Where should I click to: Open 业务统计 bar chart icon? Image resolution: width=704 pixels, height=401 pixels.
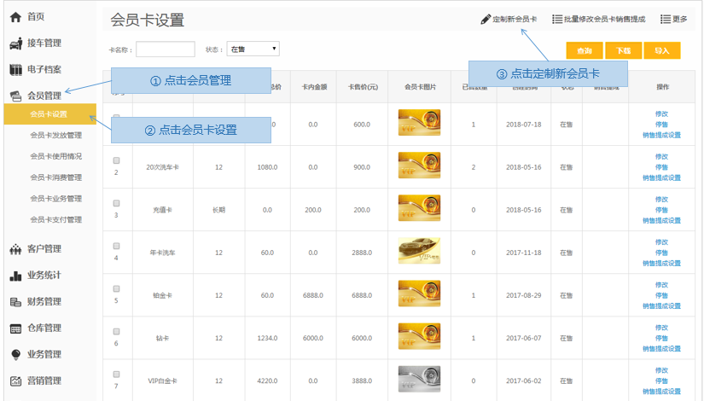[x=15, y=276]
